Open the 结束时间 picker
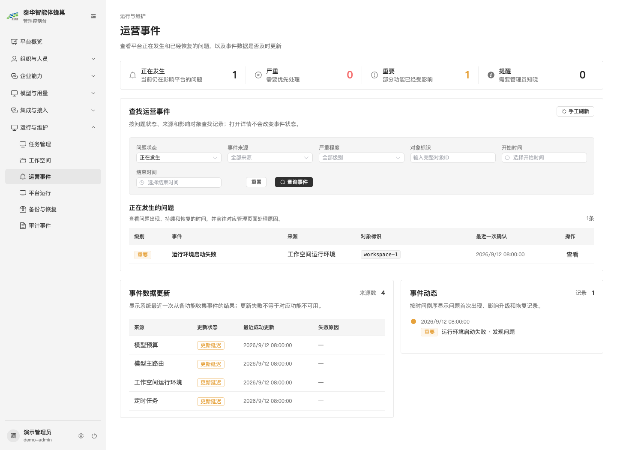 [x=179, y=183]
